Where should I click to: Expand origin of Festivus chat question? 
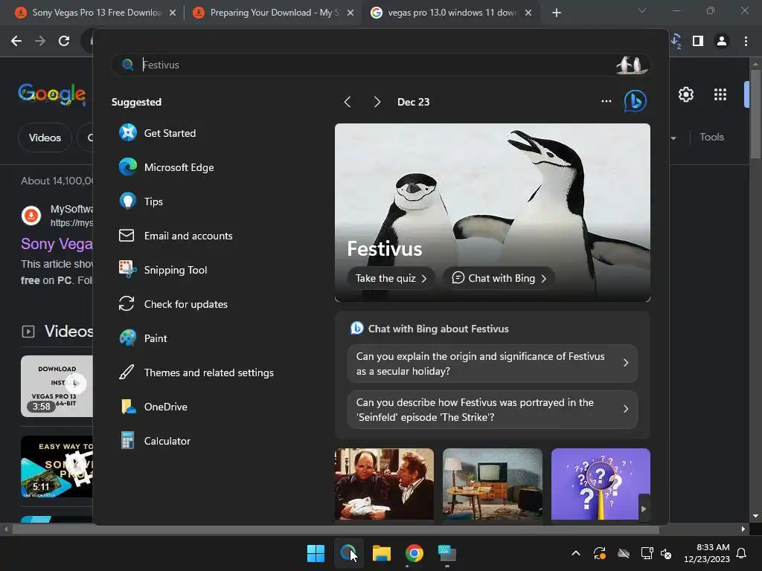(493, 364)
